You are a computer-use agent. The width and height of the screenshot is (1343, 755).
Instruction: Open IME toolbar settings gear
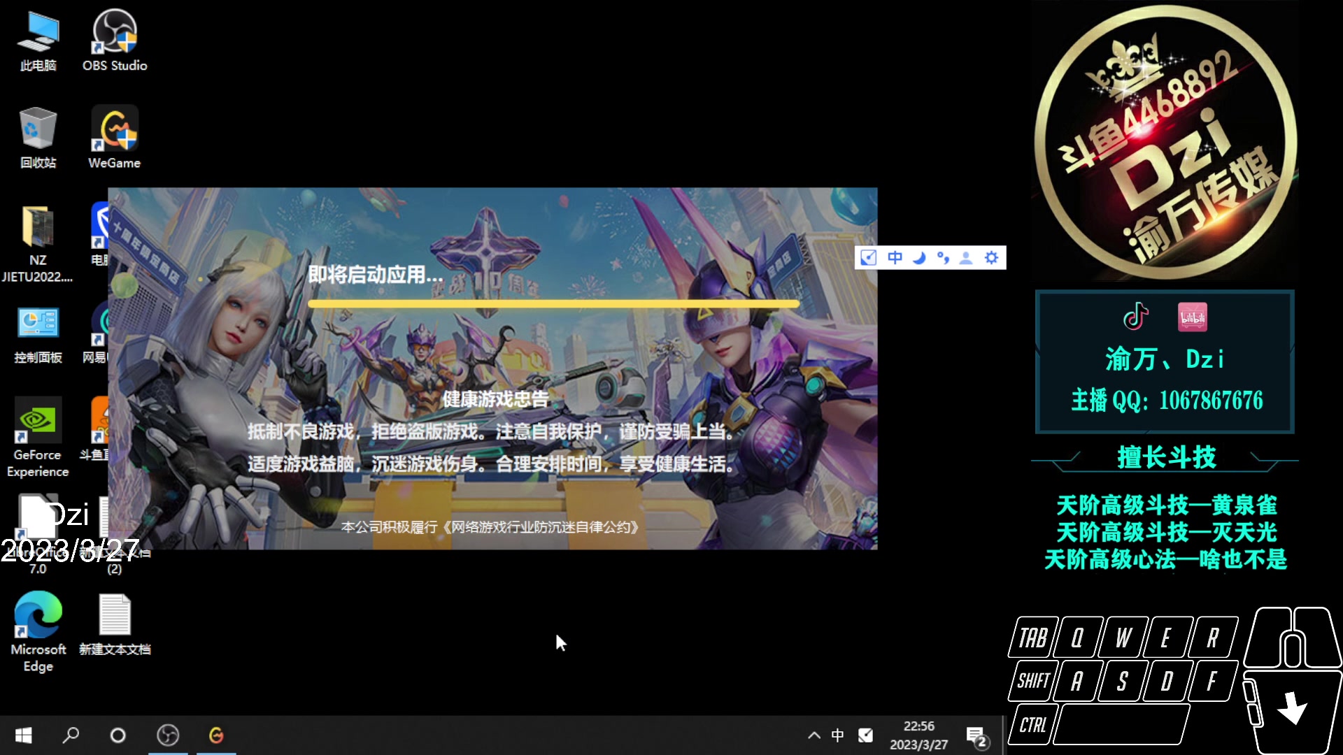991,258
